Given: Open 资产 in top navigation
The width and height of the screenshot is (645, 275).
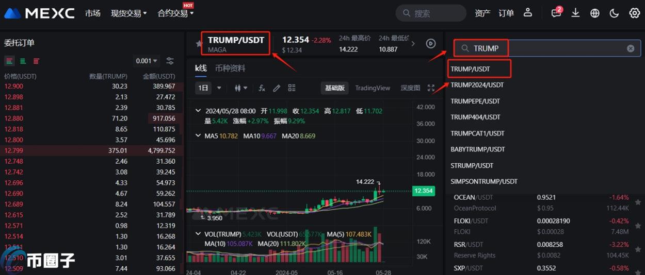Looking at the screenshot, I should (482, 13).
